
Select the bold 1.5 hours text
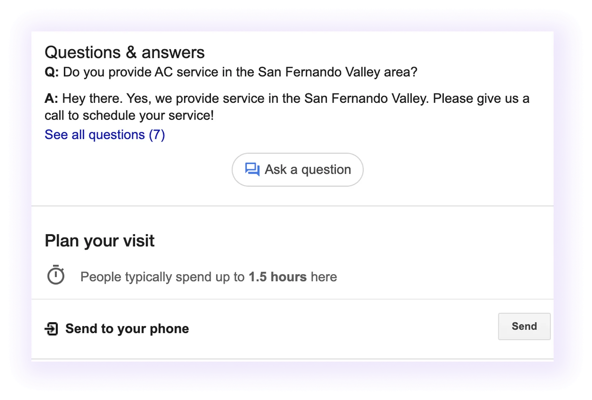point(278,276)
